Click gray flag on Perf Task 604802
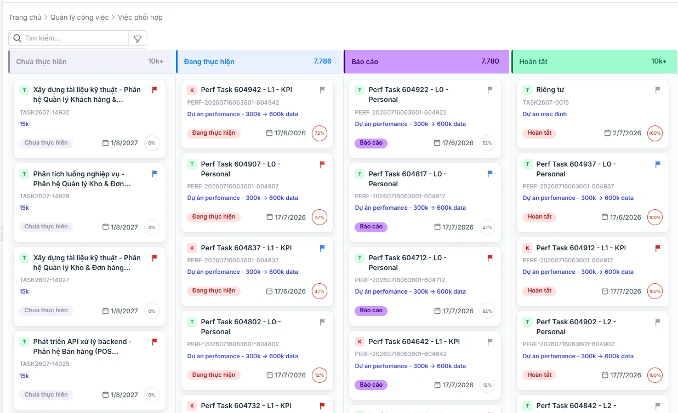 [322, 322]
